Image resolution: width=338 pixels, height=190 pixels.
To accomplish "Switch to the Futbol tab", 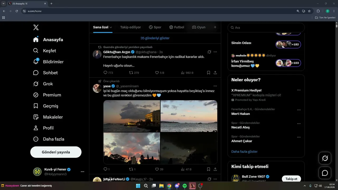I will [177, 27].
